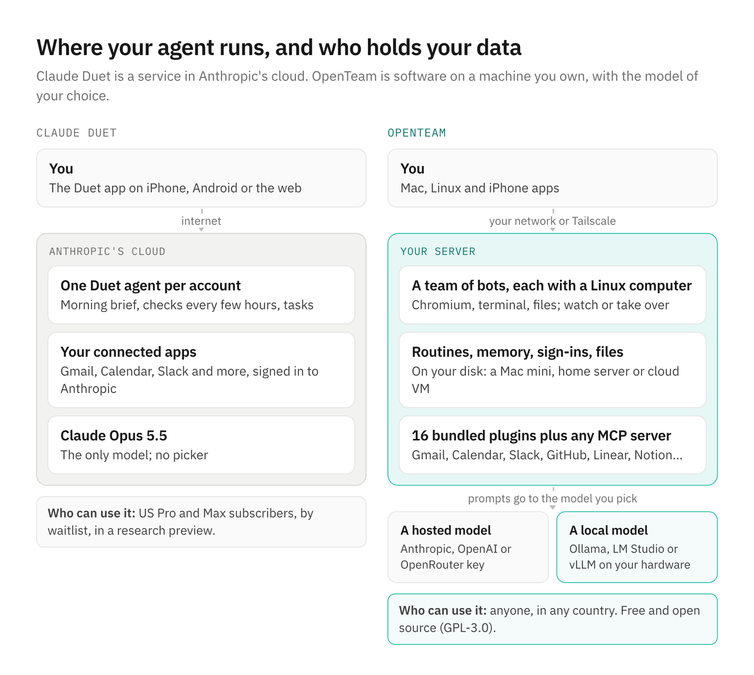The height and width of the screenshot is (675, 754).
Task: Click "16 bundled plugins plus any MCP server" heading
Action: point(541,436)
